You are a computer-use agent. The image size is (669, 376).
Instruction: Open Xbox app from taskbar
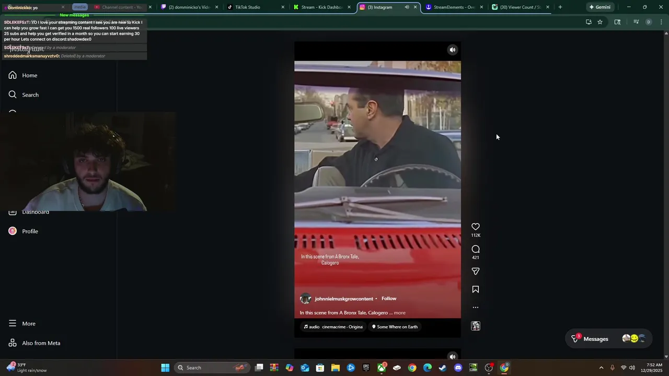382,368
